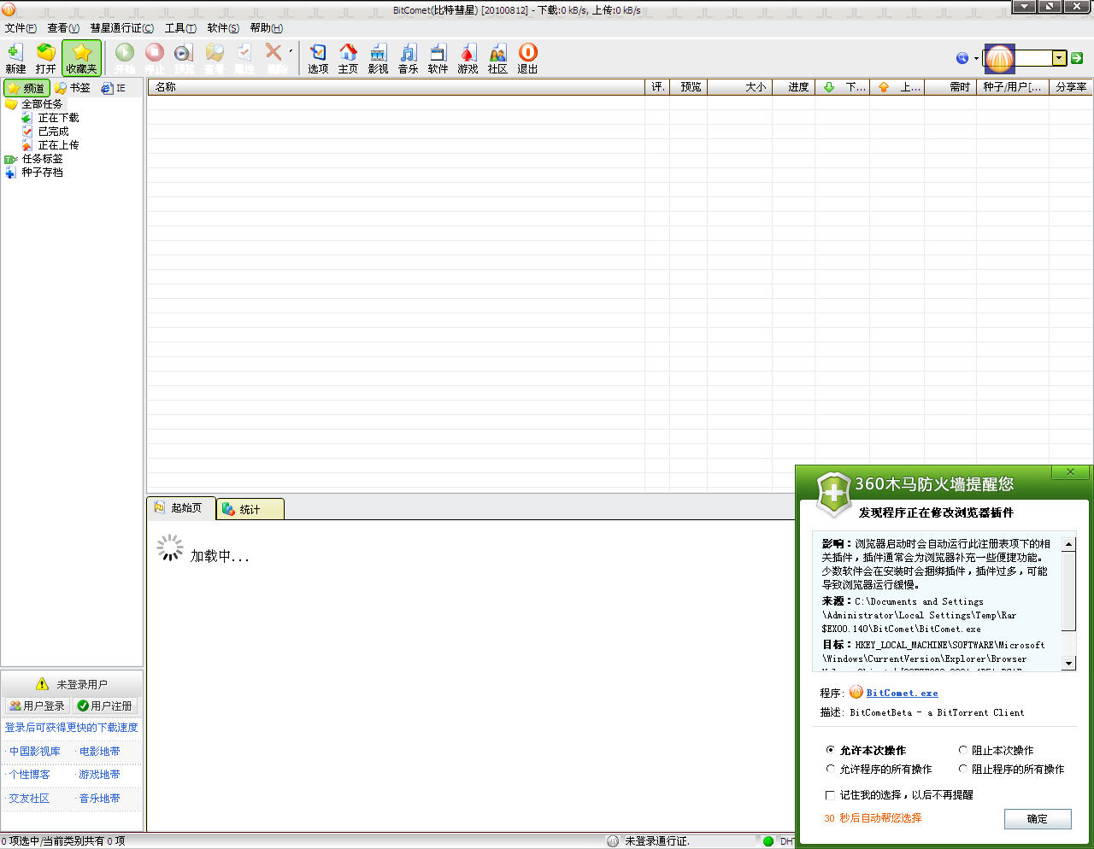This screenshot has height=849, width=1094.
Task: Open the 收藏夹 favorites toolbar icon
Action: click(x=81, y=58)
